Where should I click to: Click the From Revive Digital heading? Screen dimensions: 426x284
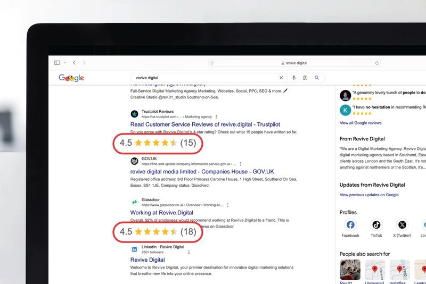coord(362,139)
